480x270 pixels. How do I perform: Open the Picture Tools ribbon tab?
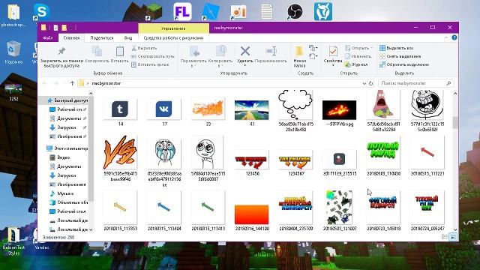173,38
